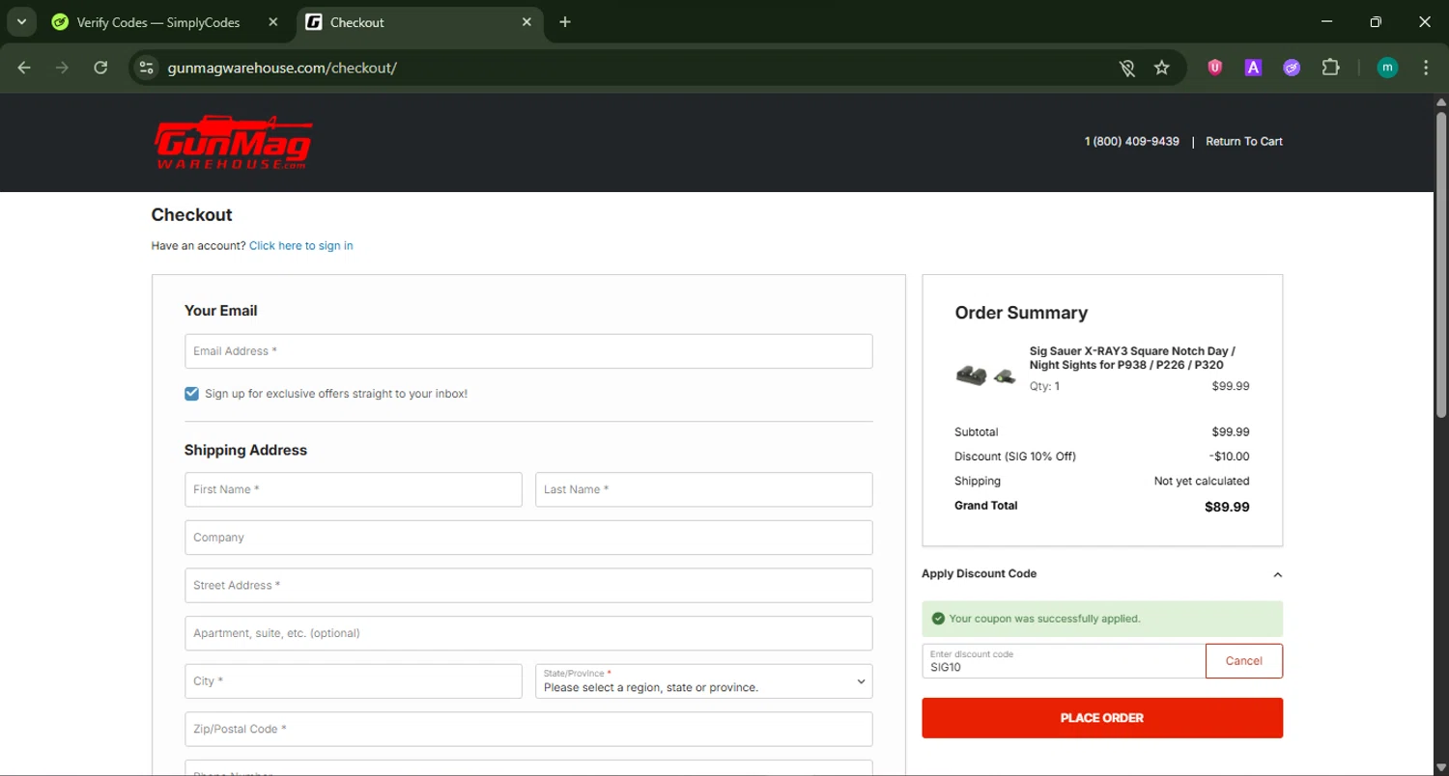Image resolution: width=1449 pixels, height=776 pixels.
Task: Open Chrome's three-dot menu
Action: [1426, 68]
